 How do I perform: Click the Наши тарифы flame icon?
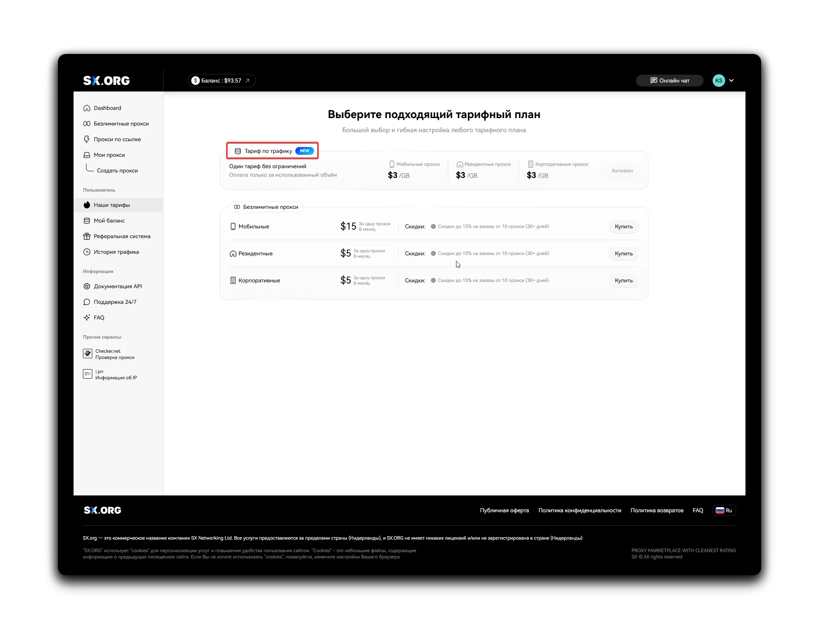87,205
